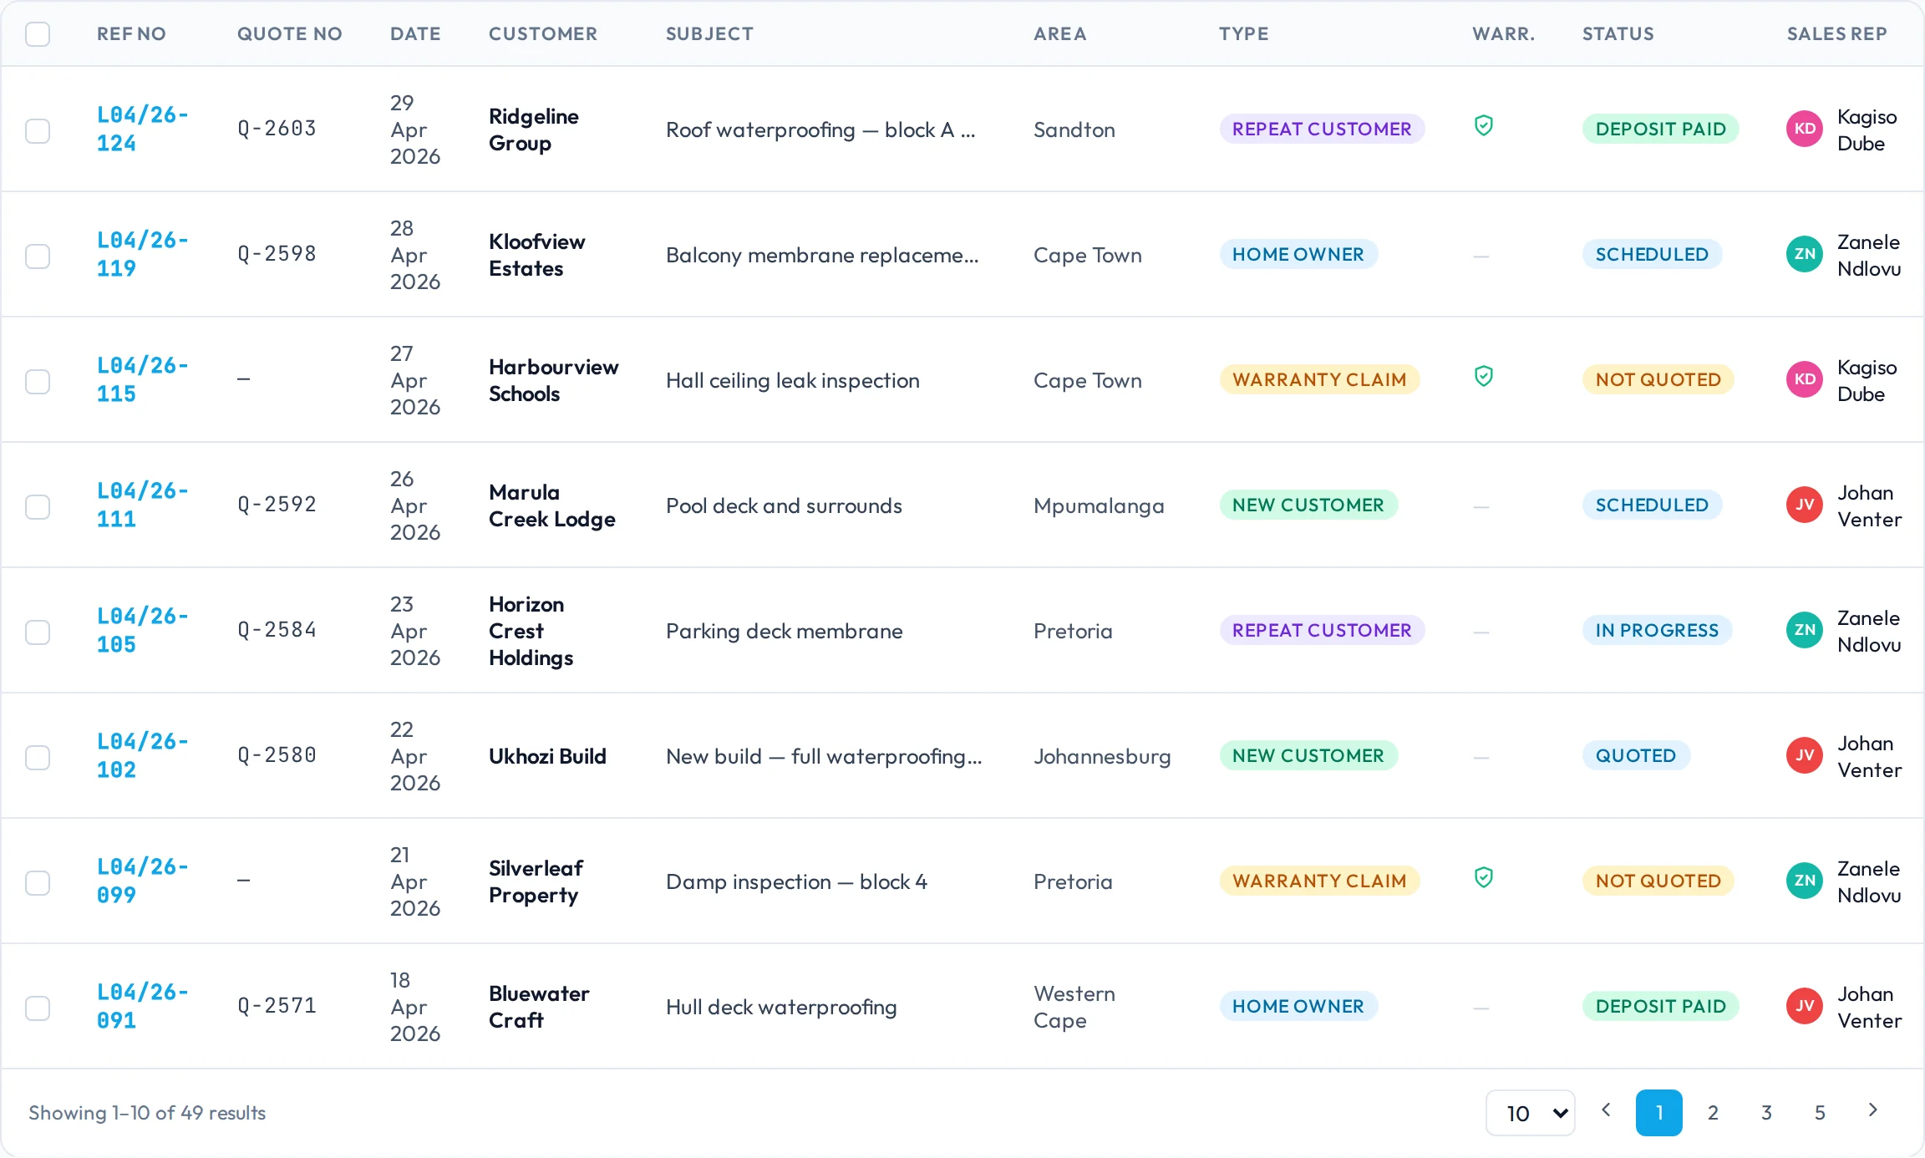Click JV avatar in Marula Creek Lodge row
The width and height of the screenshot is (1925, 1158).
1805,505
